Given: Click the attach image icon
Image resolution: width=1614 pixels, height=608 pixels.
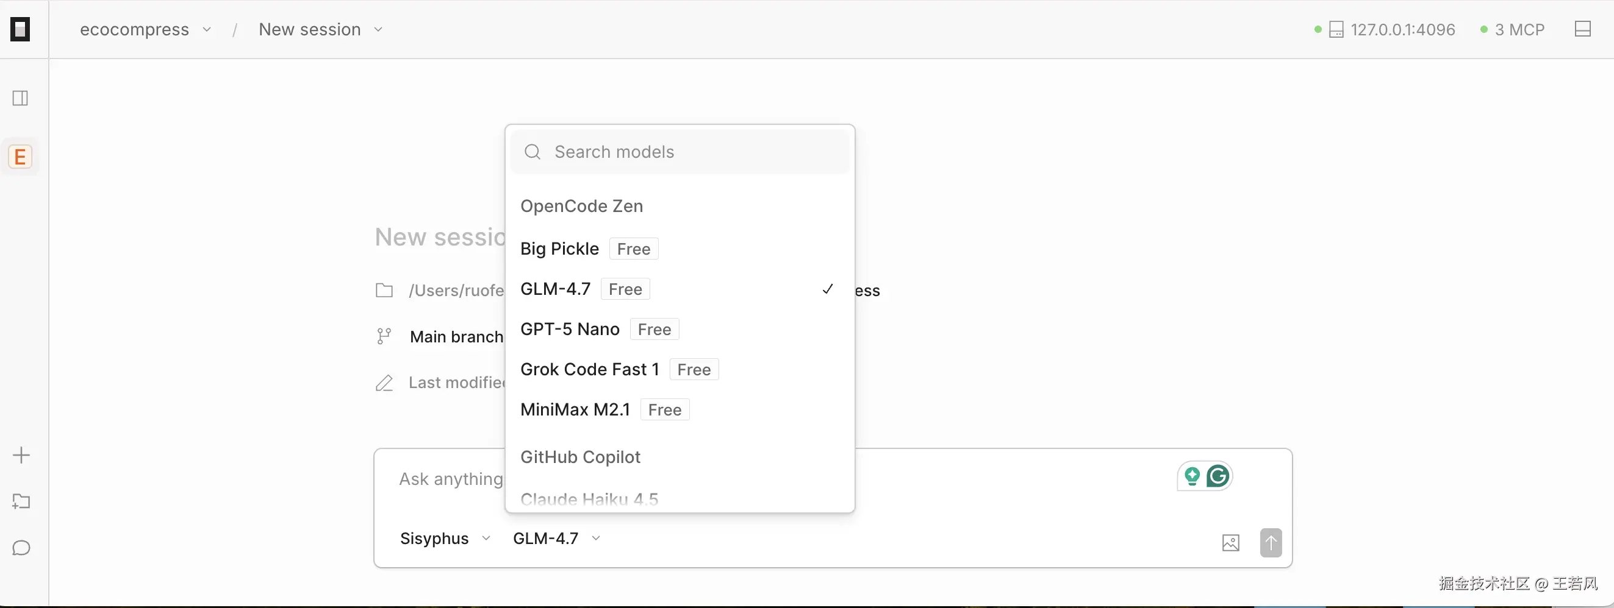Looking at the screenshot, I should tap(1230, 542).
